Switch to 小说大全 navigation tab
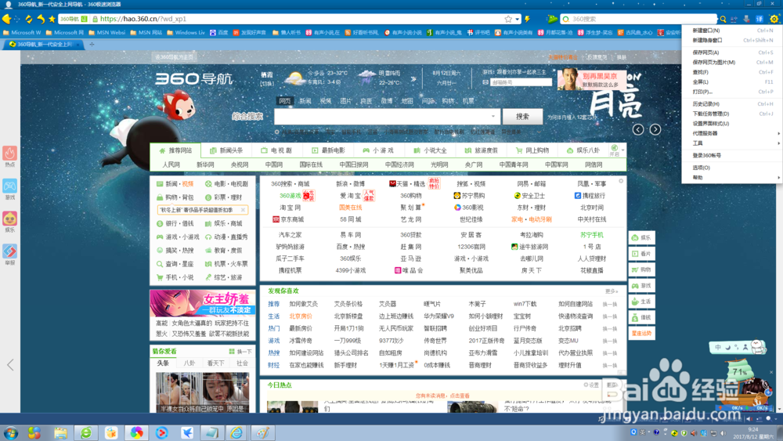The width and height of the screenshot is (783, 441). (x=430, y=150)
